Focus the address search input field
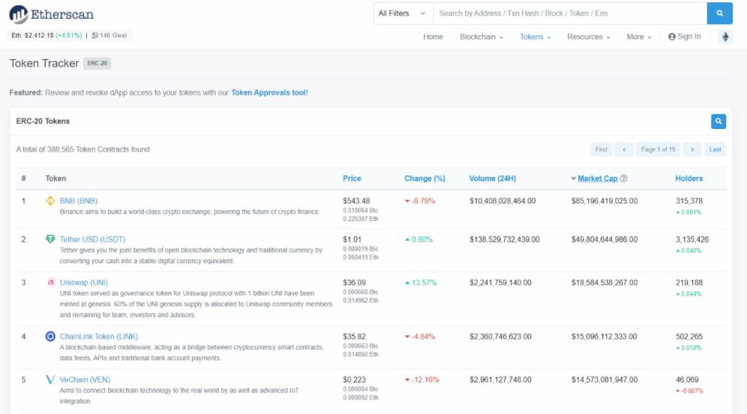 point(570,13)
